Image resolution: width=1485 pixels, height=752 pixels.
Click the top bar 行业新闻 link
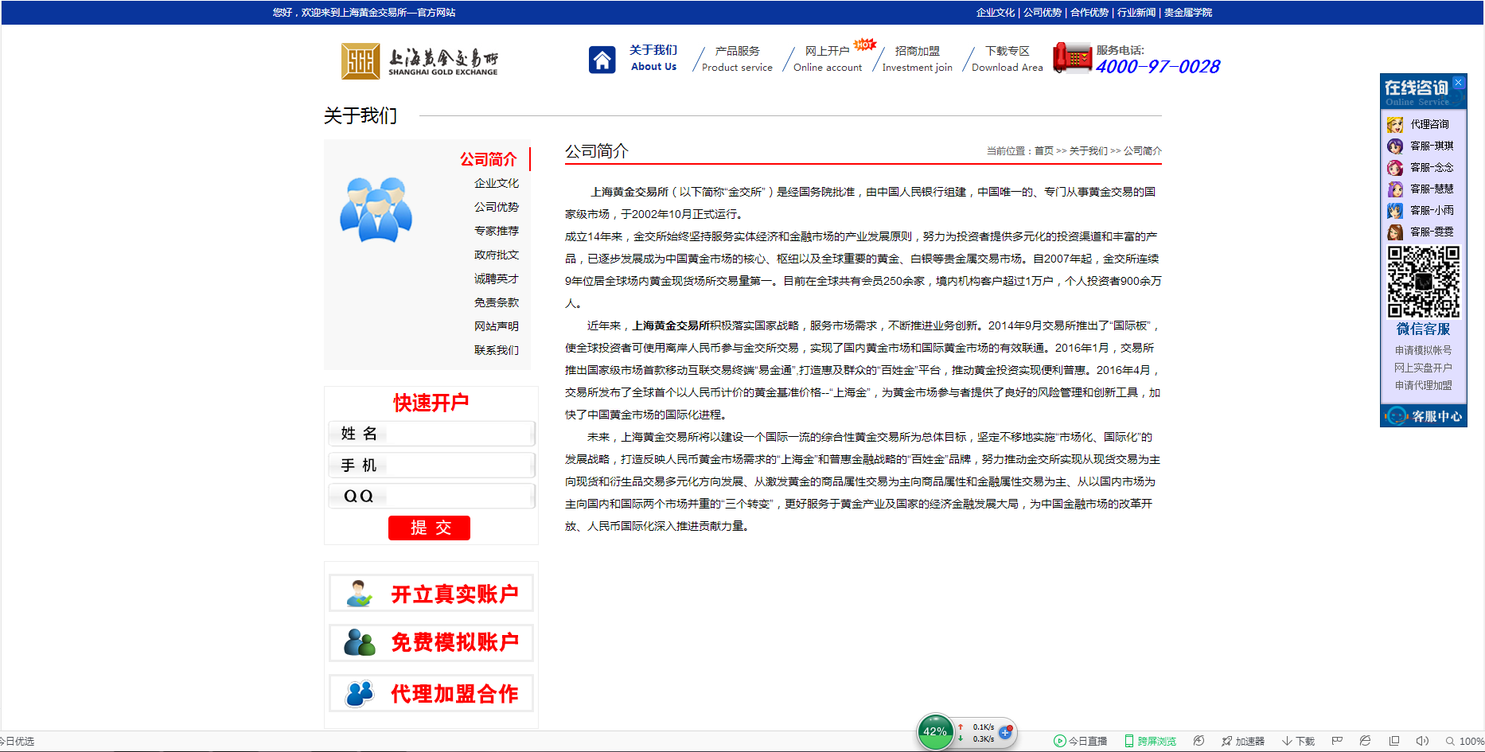coord(1136,13)
